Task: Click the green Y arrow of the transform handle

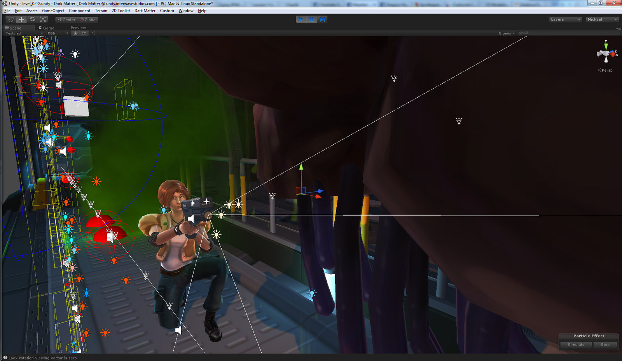Action: pos(301,166)
